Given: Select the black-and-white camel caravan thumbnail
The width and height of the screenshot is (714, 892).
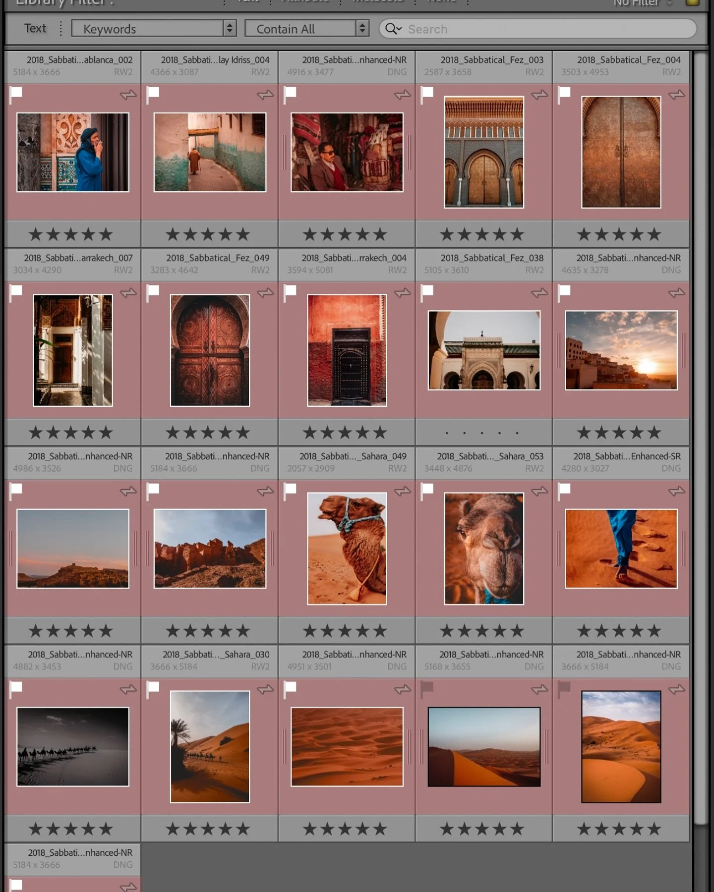Looking at the screenshot, I should pos(73,747).
